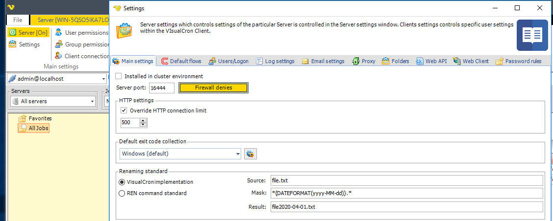Click the blue book help icon
Screen dimensions: 553x221
click(532, 35)
